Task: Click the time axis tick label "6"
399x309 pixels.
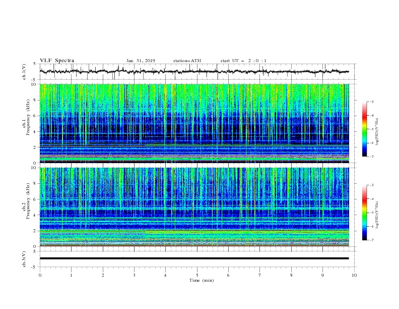Action: click(228, 275)
